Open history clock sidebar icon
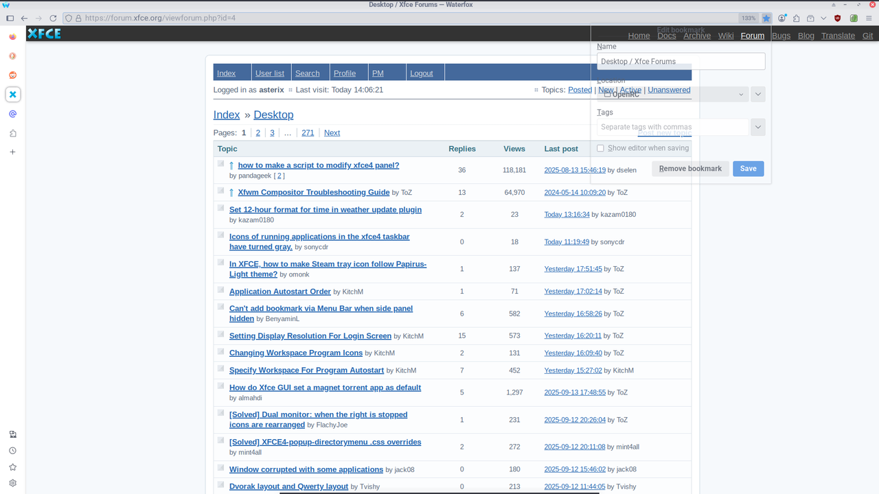 (x=12, y=451)
